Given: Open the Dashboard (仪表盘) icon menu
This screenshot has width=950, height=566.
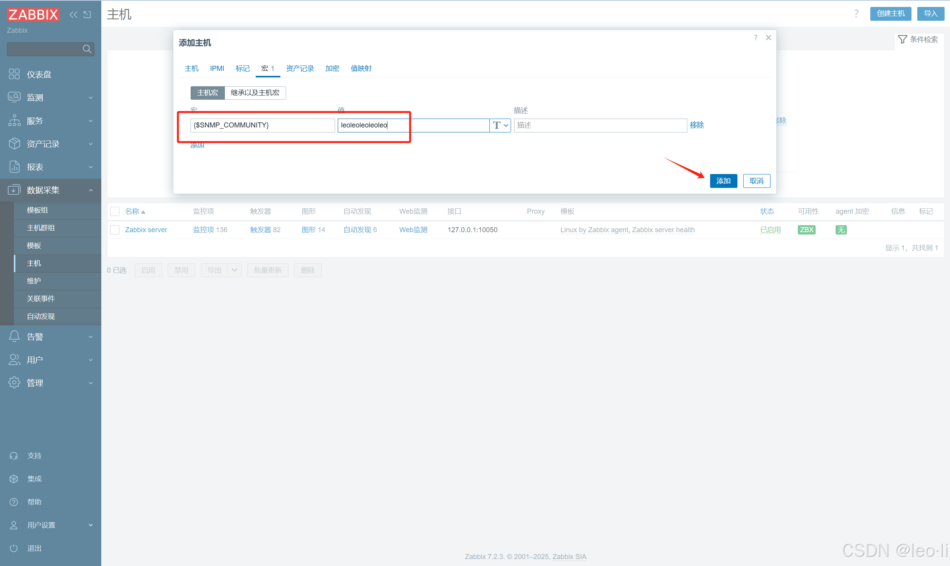Looking at the screenshot, I should pyautogui.click(x=14, y=74).
